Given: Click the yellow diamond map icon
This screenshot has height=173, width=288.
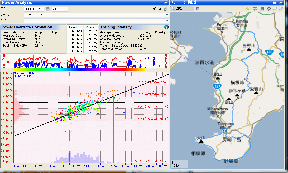Looking at the screenshot, I should point(248,9).
